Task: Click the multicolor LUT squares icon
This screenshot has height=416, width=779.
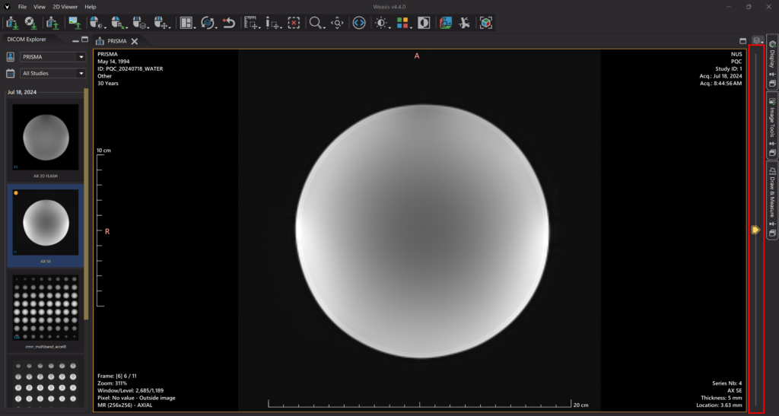Action: click(402, 23)
